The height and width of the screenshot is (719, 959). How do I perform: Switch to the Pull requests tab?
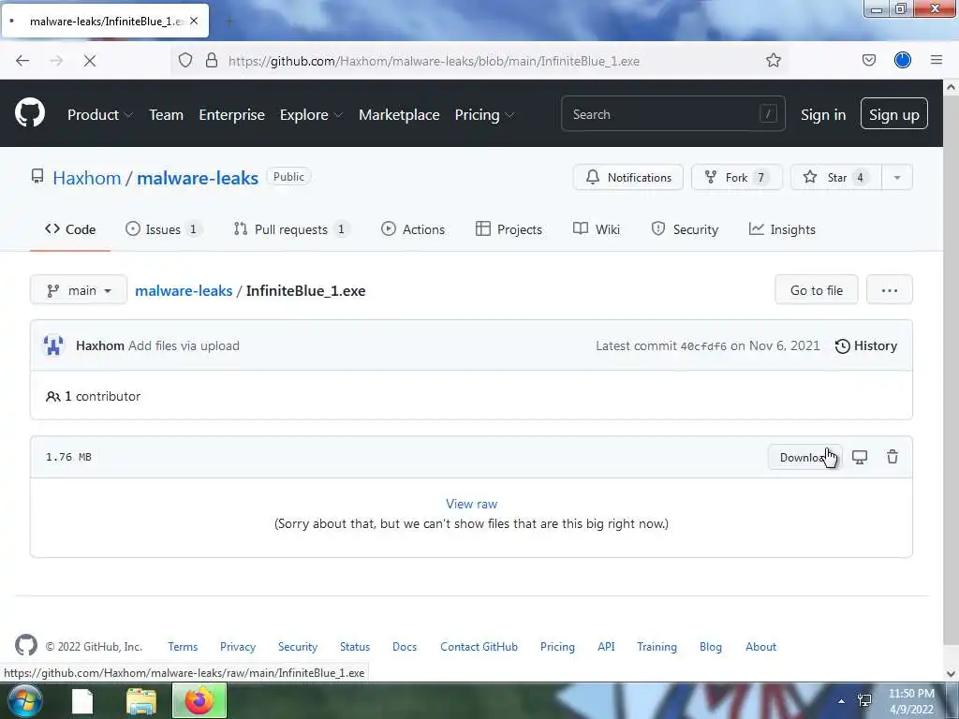(291, 229)
